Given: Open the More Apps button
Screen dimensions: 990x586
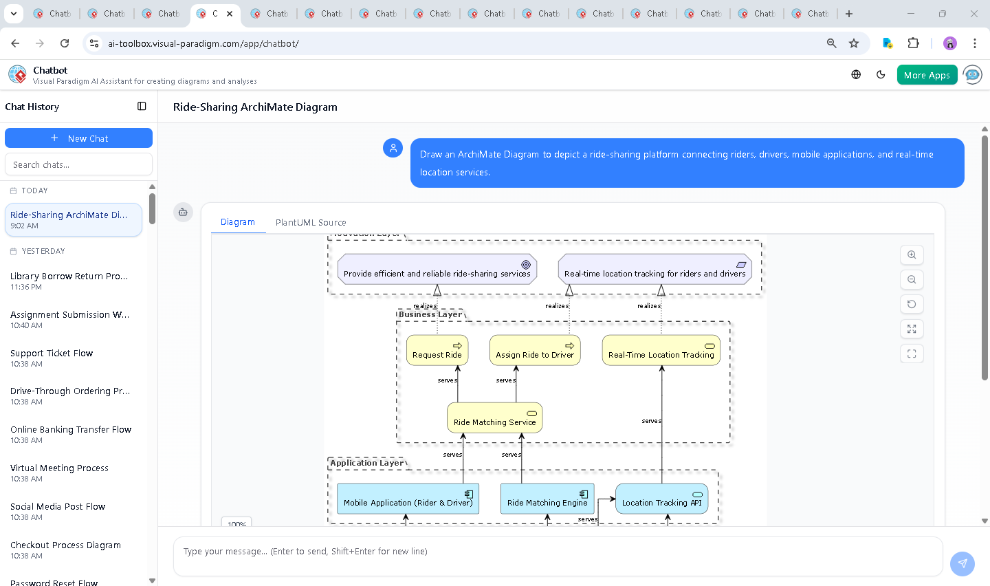Looking at the screenshot, I should click(927, 75).
